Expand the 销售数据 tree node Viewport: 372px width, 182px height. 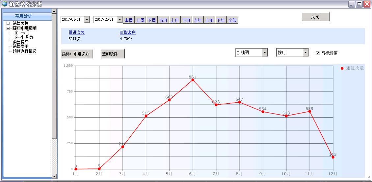[x=8, y=23]
